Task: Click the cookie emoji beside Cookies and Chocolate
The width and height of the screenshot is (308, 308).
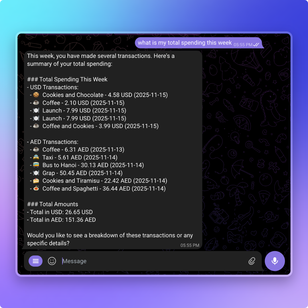Action: [36, 95]
